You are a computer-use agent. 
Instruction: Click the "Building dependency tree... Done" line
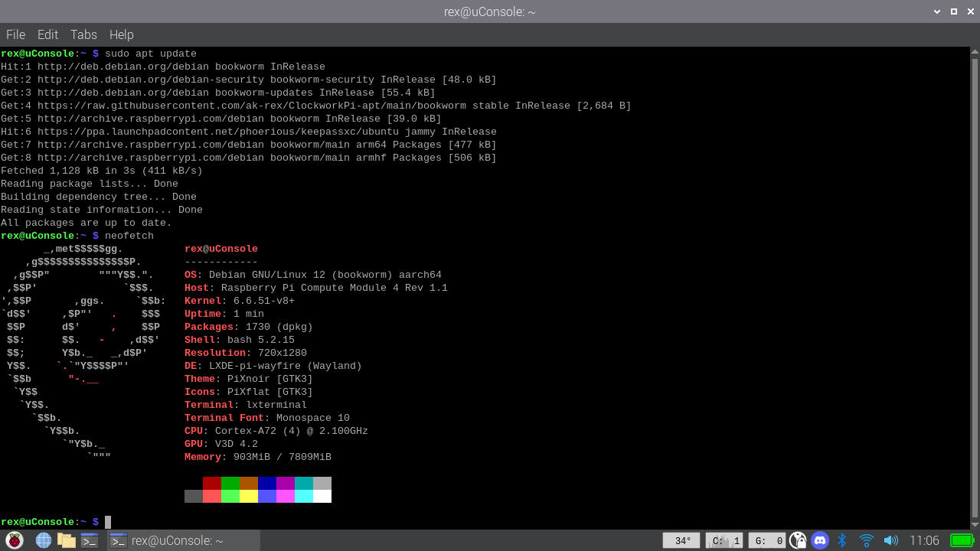coord(99,197)
